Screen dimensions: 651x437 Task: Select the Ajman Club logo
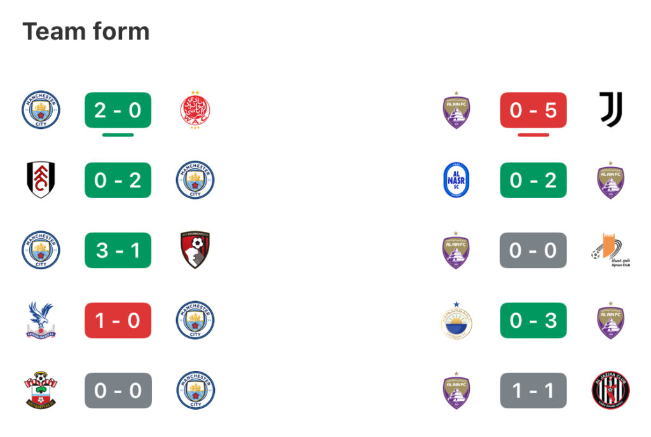[611, 250]
